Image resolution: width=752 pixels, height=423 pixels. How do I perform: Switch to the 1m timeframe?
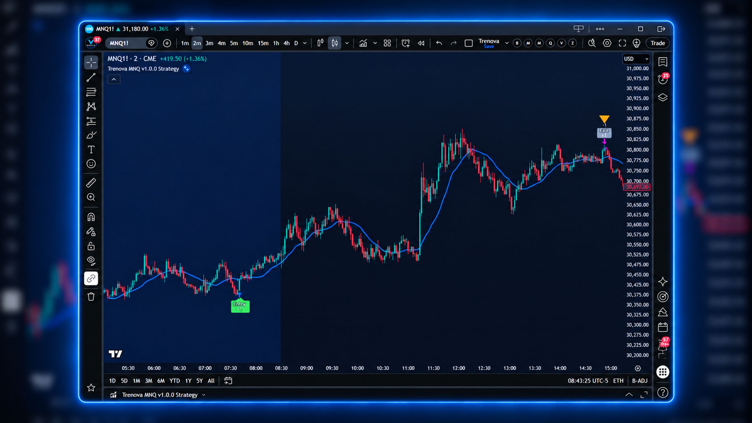pyautogui.click(x=185, y=43)
